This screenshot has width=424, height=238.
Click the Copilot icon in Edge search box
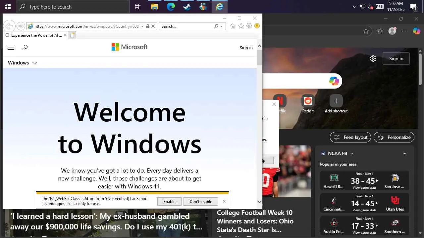334,81
